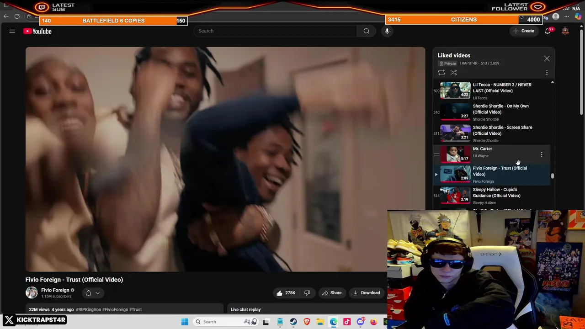Open the browser three-dot settings menu
Image resolution: width=585 pixels, height=329 pixels.
point(567,16)
